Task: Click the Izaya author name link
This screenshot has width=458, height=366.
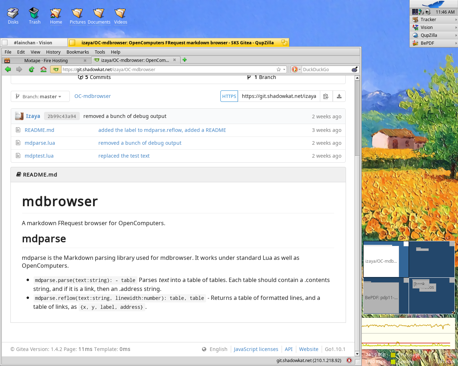Action: [33, 116]
